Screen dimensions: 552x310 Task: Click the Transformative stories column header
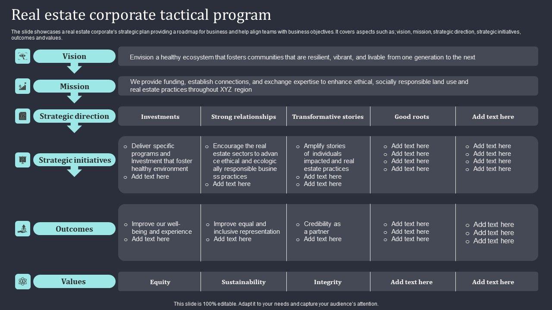[328, 117]
